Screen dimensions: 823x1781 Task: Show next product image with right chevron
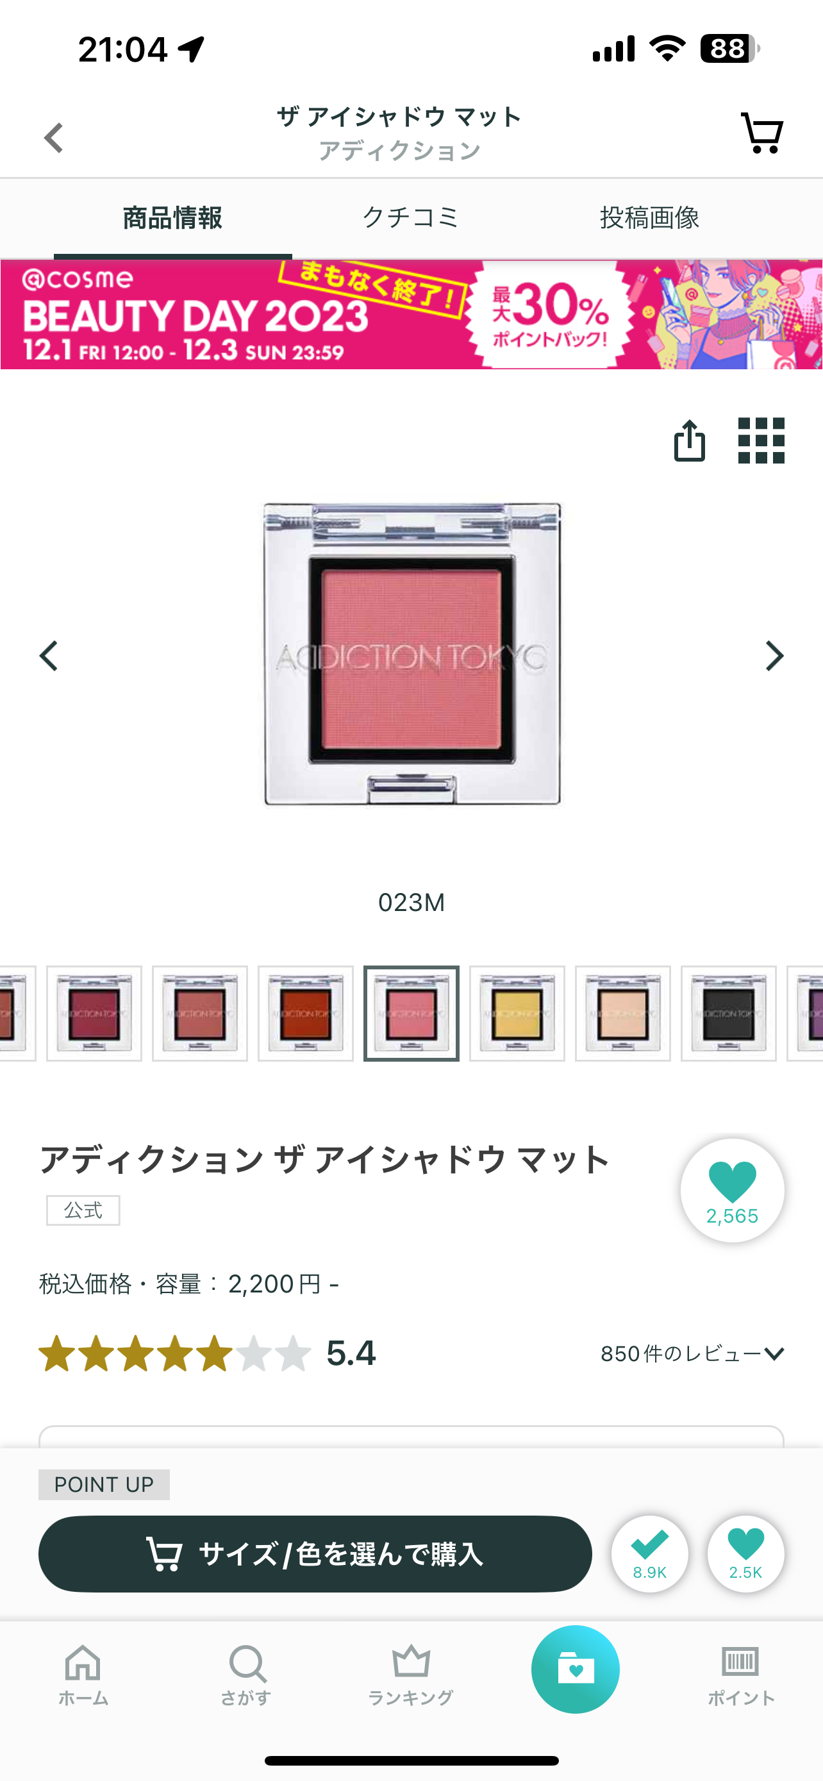[775, 655]
